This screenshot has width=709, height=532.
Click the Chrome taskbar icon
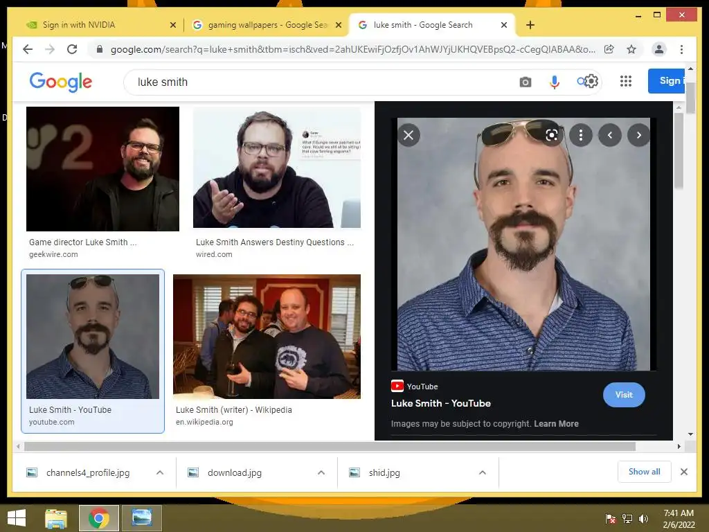pyautogui.click(x=99, y=518)
